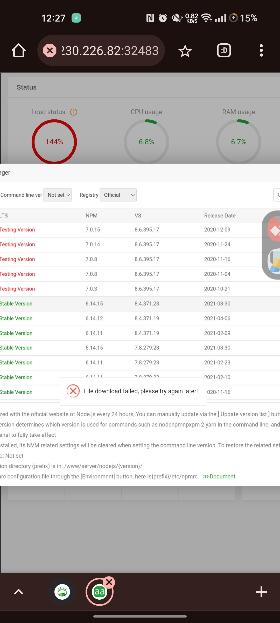Tap the alarm clock status icon
Viewport: 280px width, 623px height.
[x=163, y=18]
